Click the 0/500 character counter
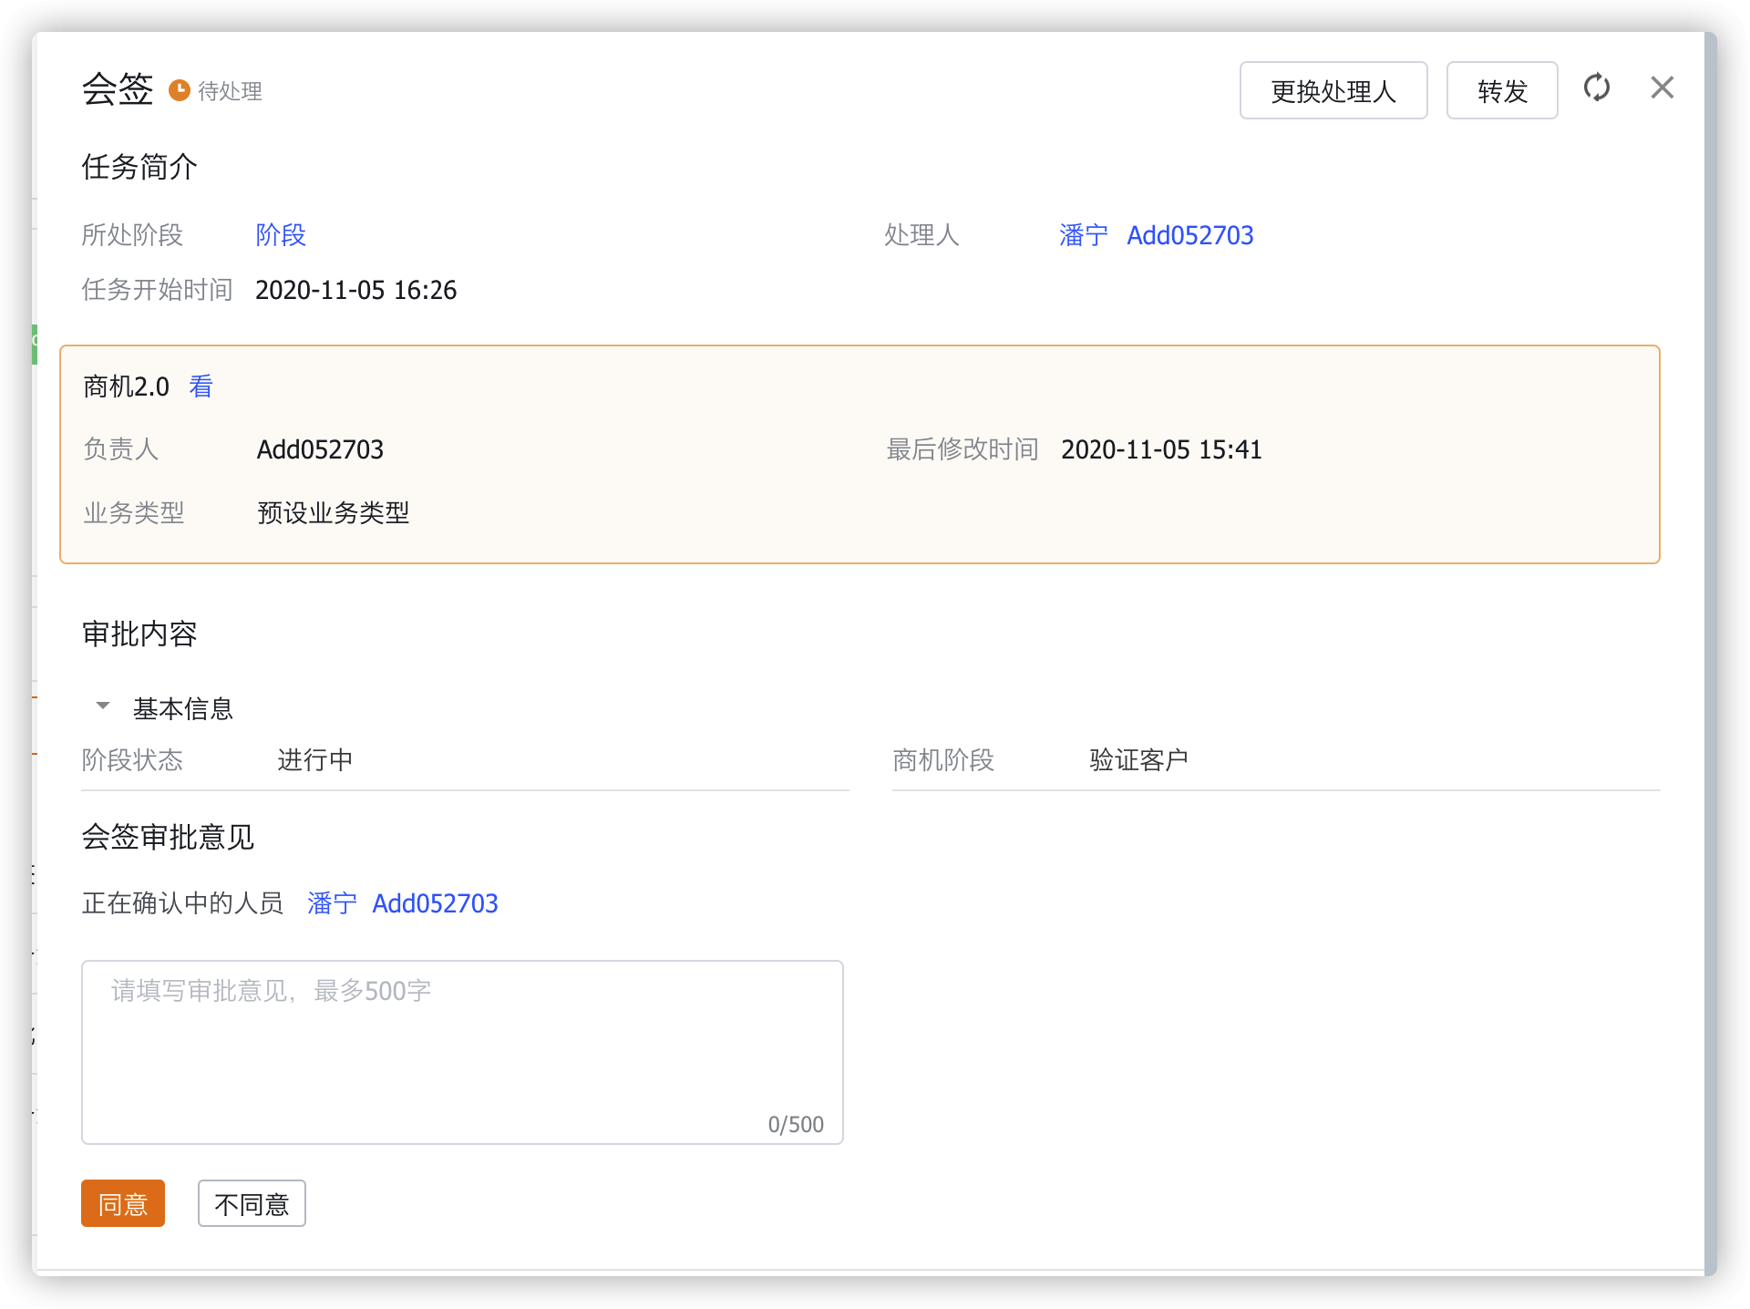Screen dimensions: 1750x1309 pos(796,1124)
